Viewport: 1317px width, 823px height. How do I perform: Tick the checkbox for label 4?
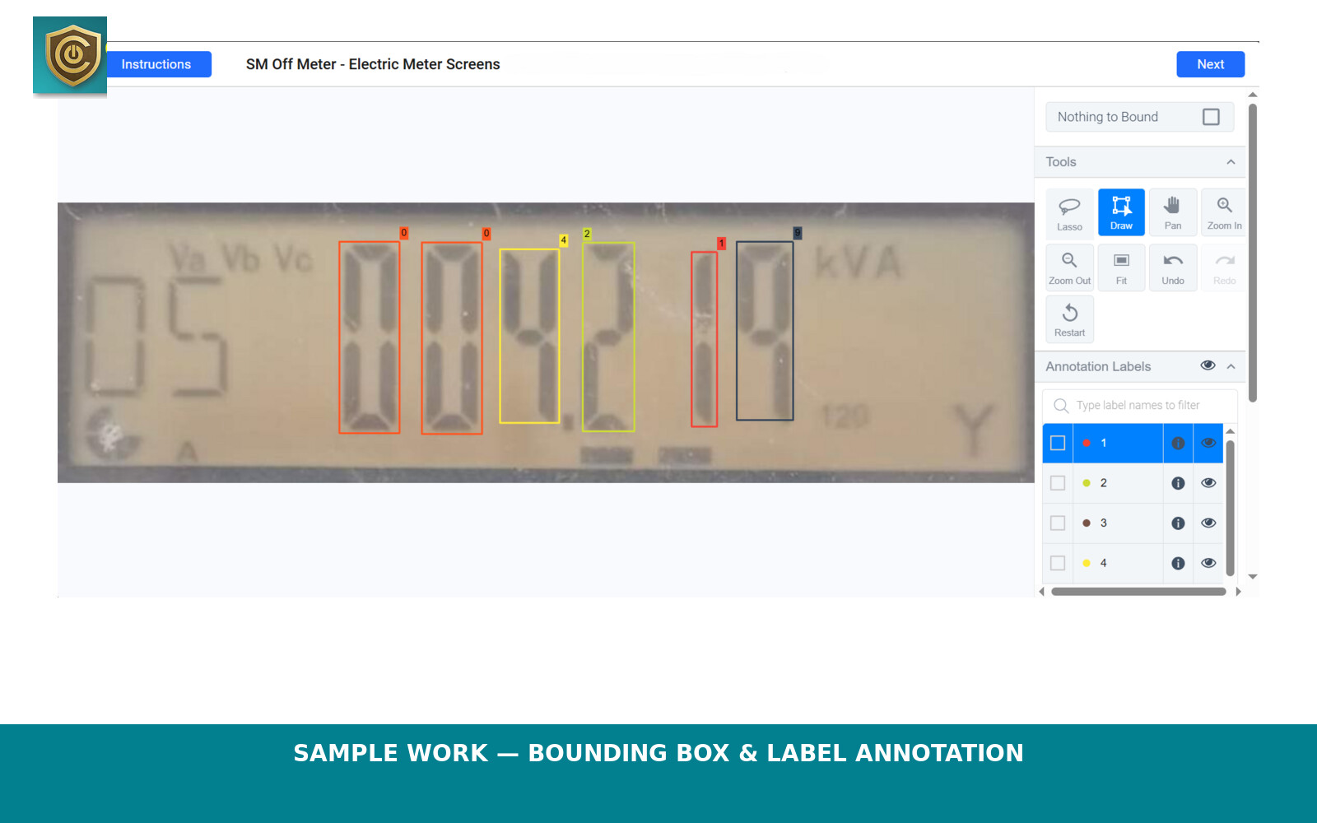(1058, 564)
